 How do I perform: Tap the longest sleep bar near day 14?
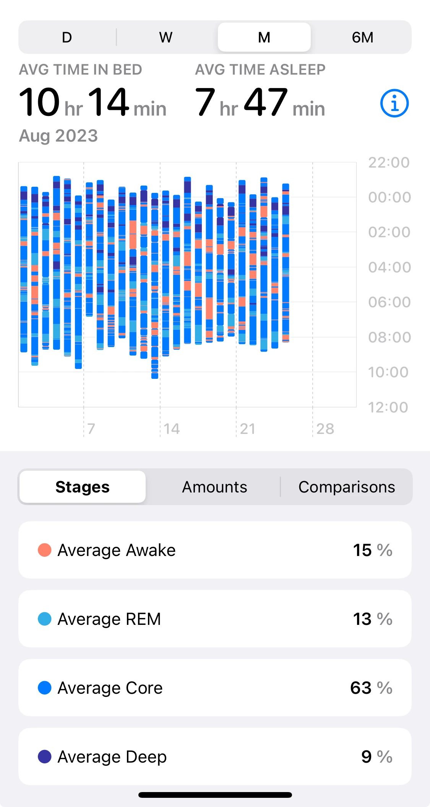coord(155,286)
